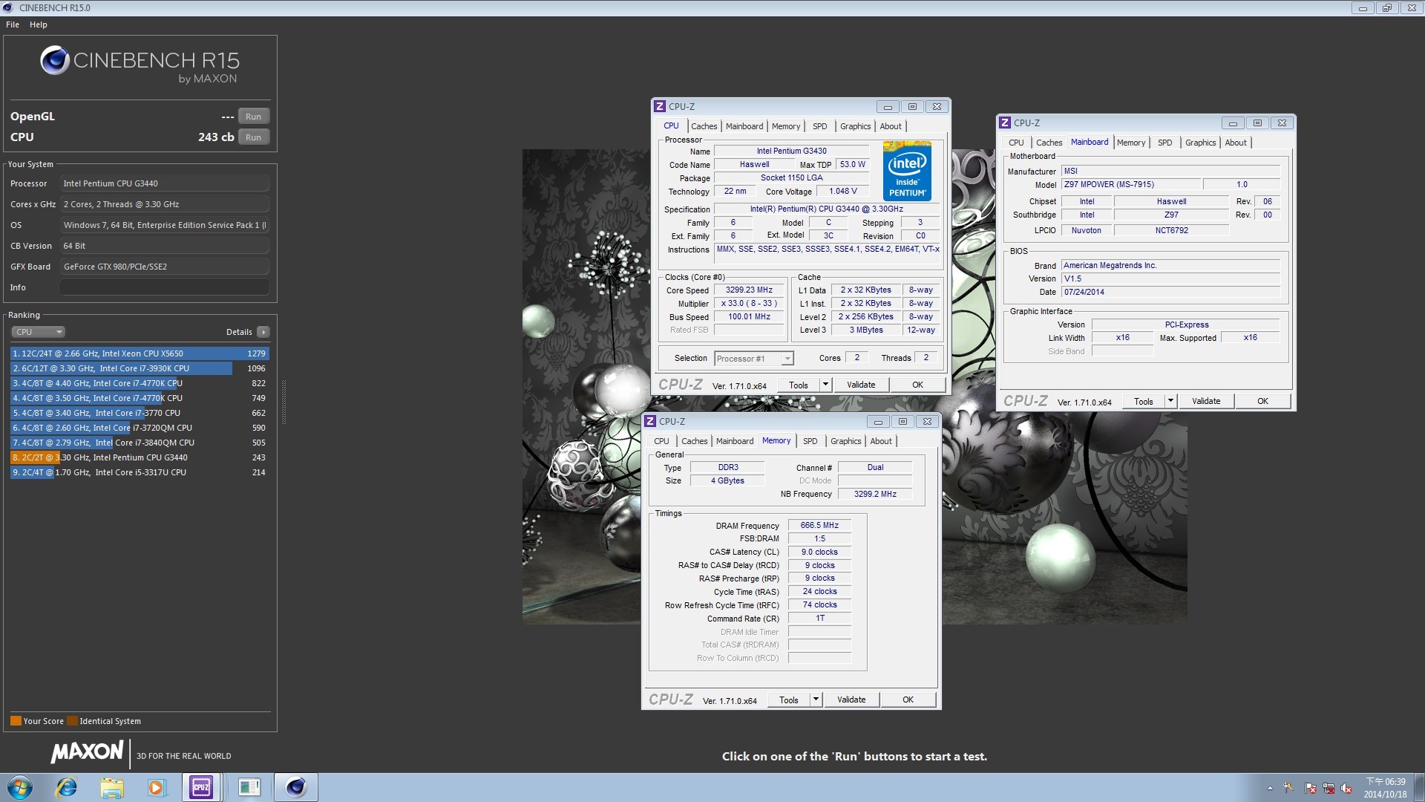Open Windows Start button
Screen dimensions: 1425x802
coord(20,787)
